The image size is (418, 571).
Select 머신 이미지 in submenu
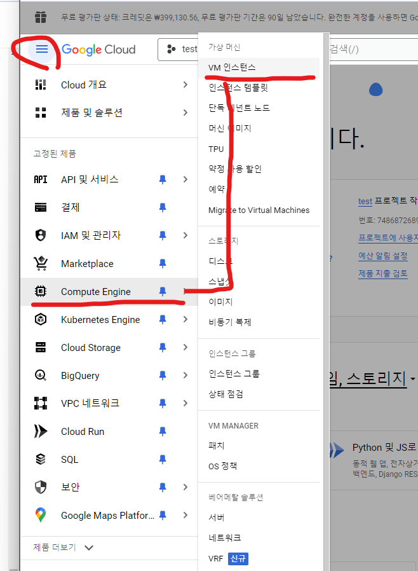click(230, 128)
